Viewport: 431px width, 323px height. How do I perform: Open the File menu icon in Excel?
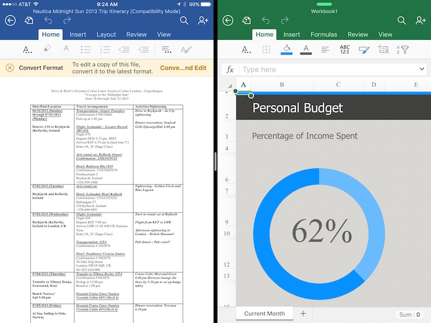point(247,20)
